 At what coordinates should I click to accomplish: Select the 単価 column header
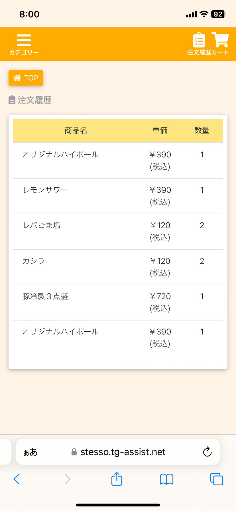pos(160,131)
